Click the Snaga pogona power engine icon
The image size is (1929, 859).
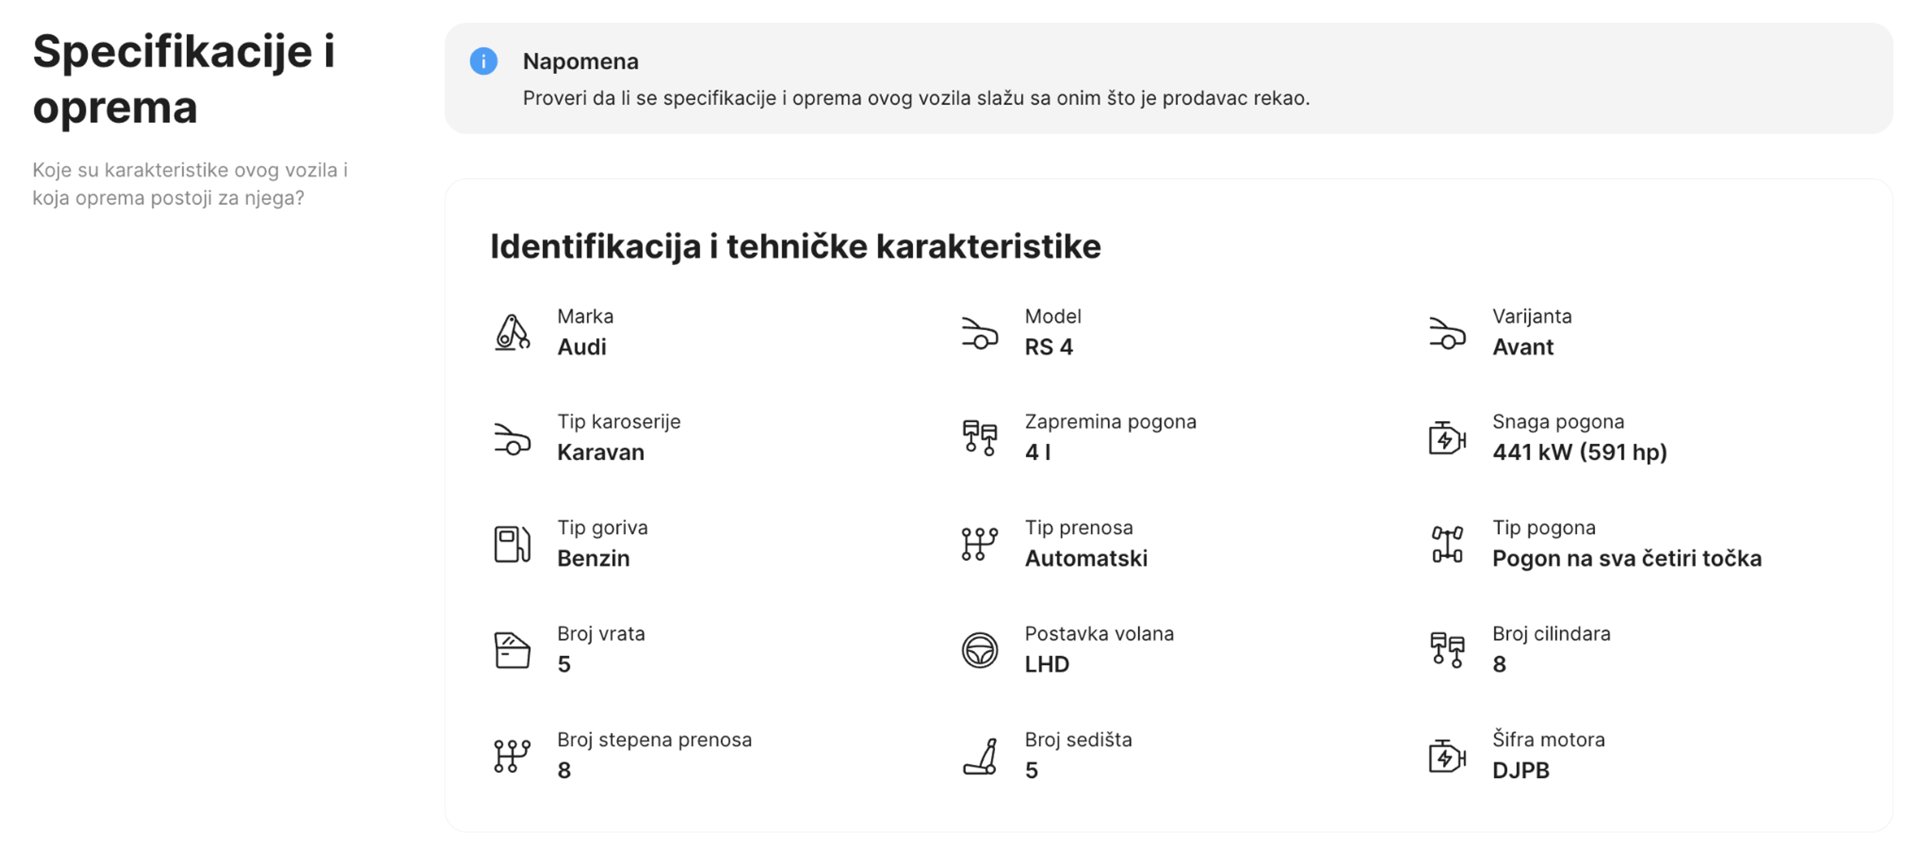(1448, 438)
